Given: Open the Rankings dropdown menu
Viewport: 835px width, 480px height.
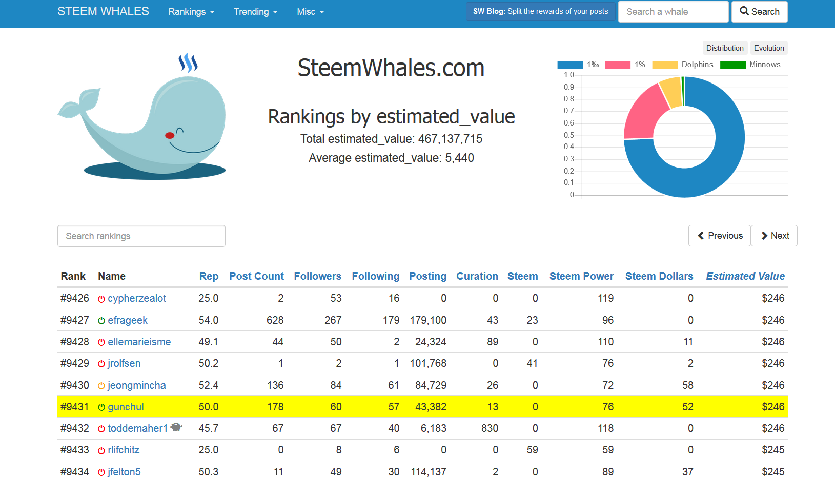Looking at the screenshot, I should [191, 12].
